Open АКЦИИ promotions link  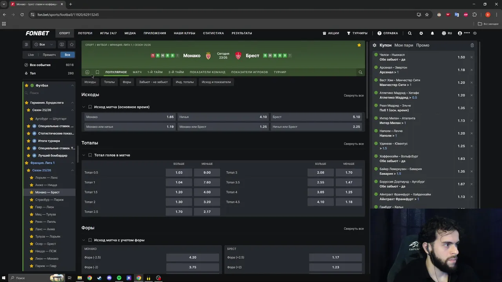tap(331, 33)
